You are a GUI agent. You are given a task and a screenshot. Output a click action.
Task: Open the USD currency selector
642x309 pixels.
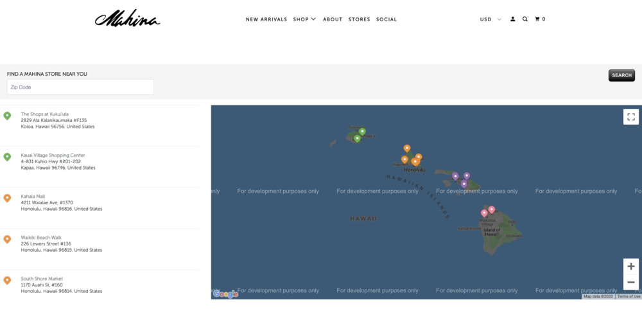(x=490, y=19)
